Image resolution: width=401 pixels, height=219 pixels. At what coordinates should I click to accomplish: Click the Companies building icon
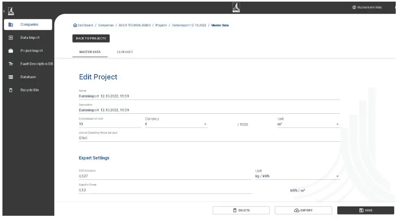[11, 25]
